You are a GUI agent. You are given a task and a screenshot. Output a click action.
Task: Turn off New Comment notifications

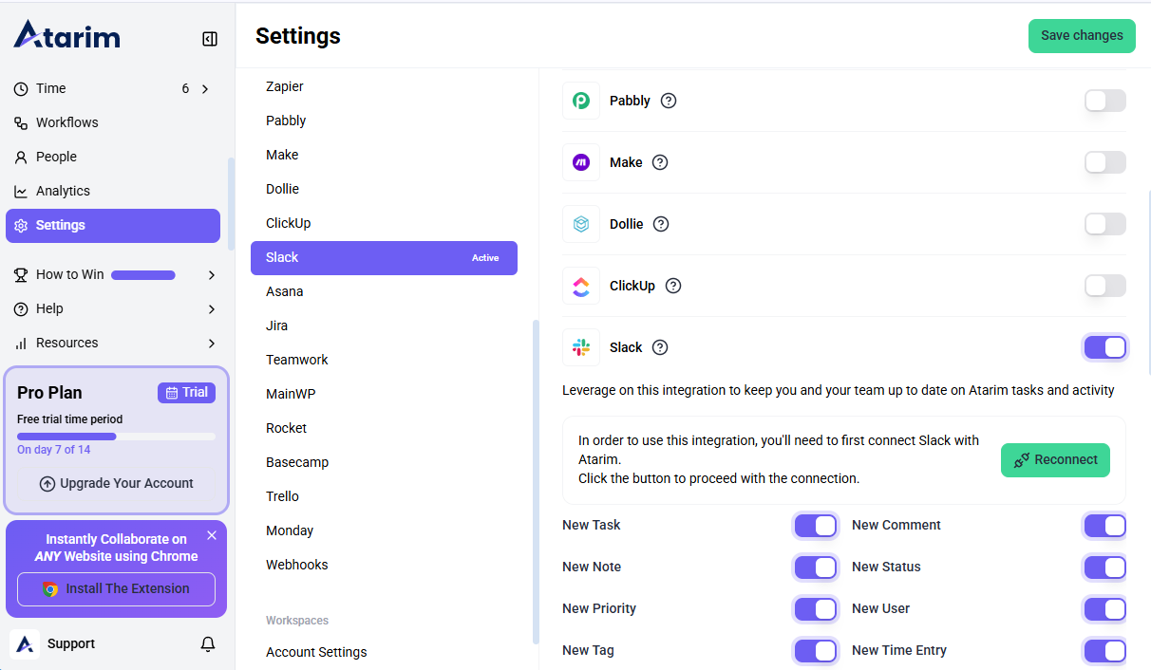point(1105,525)
